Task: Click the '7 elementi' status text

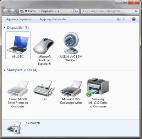Action: click(x=33, y=123)
